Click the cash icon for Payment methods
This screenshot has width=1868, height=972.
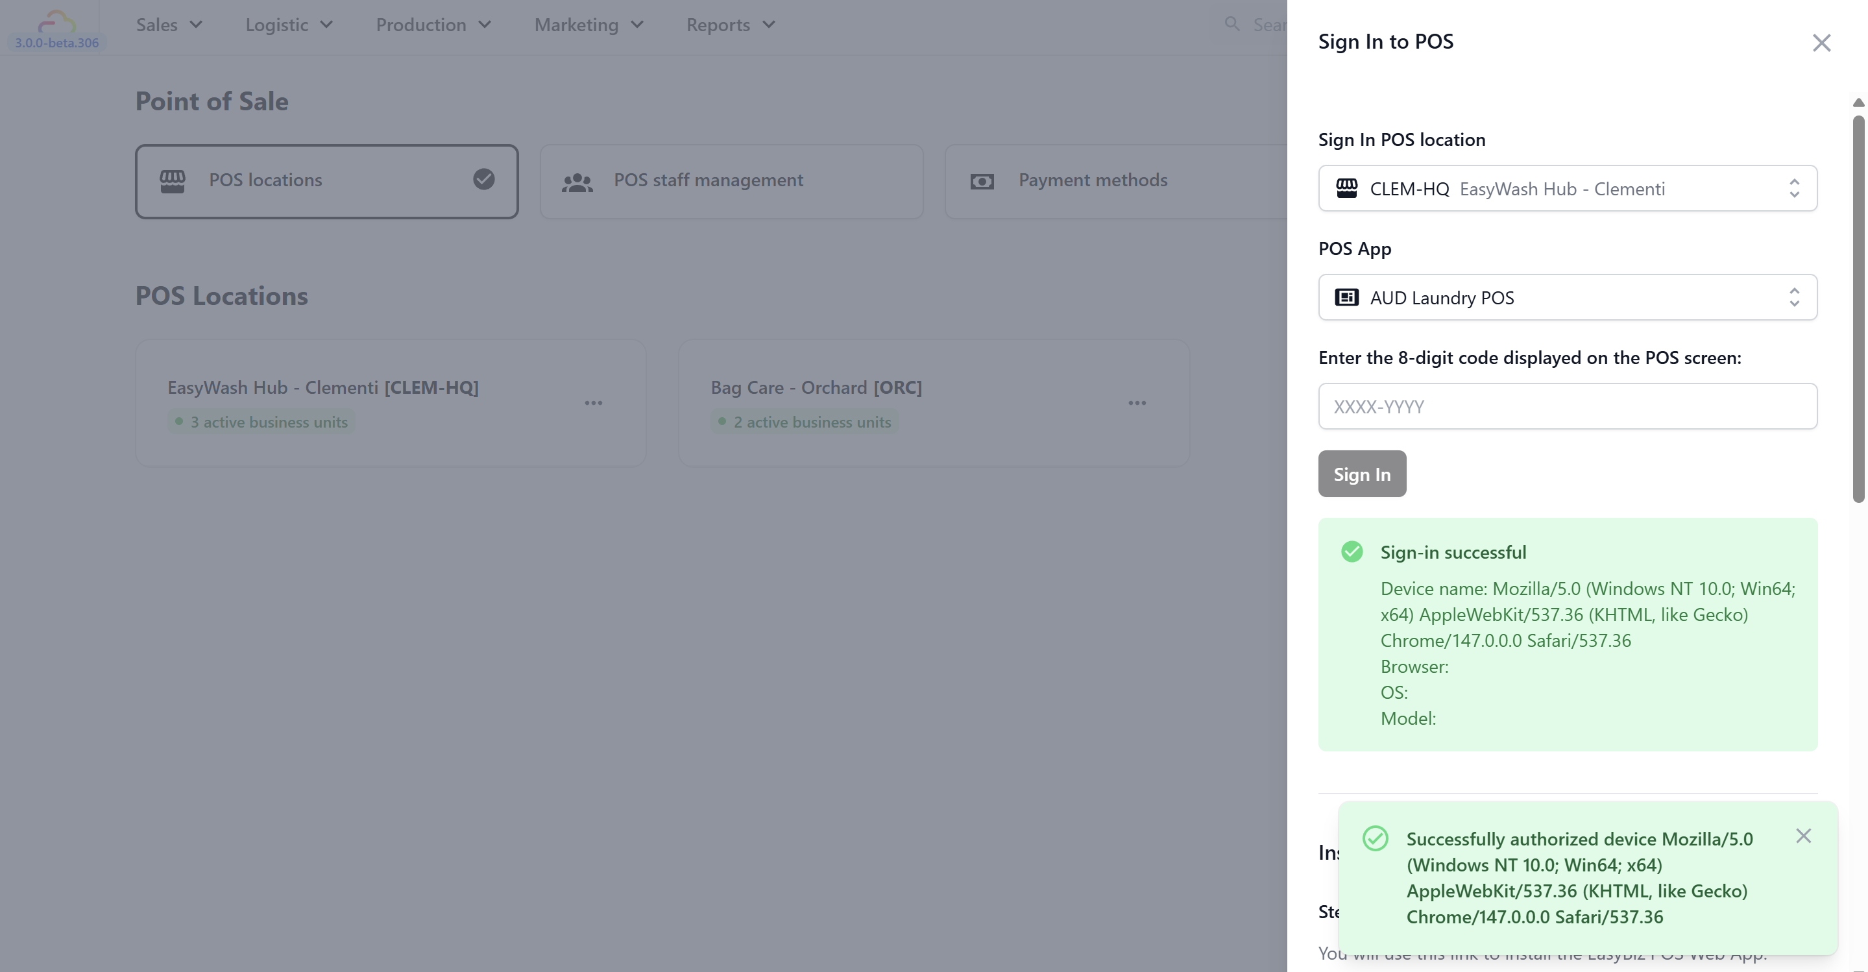click(982, 182)
